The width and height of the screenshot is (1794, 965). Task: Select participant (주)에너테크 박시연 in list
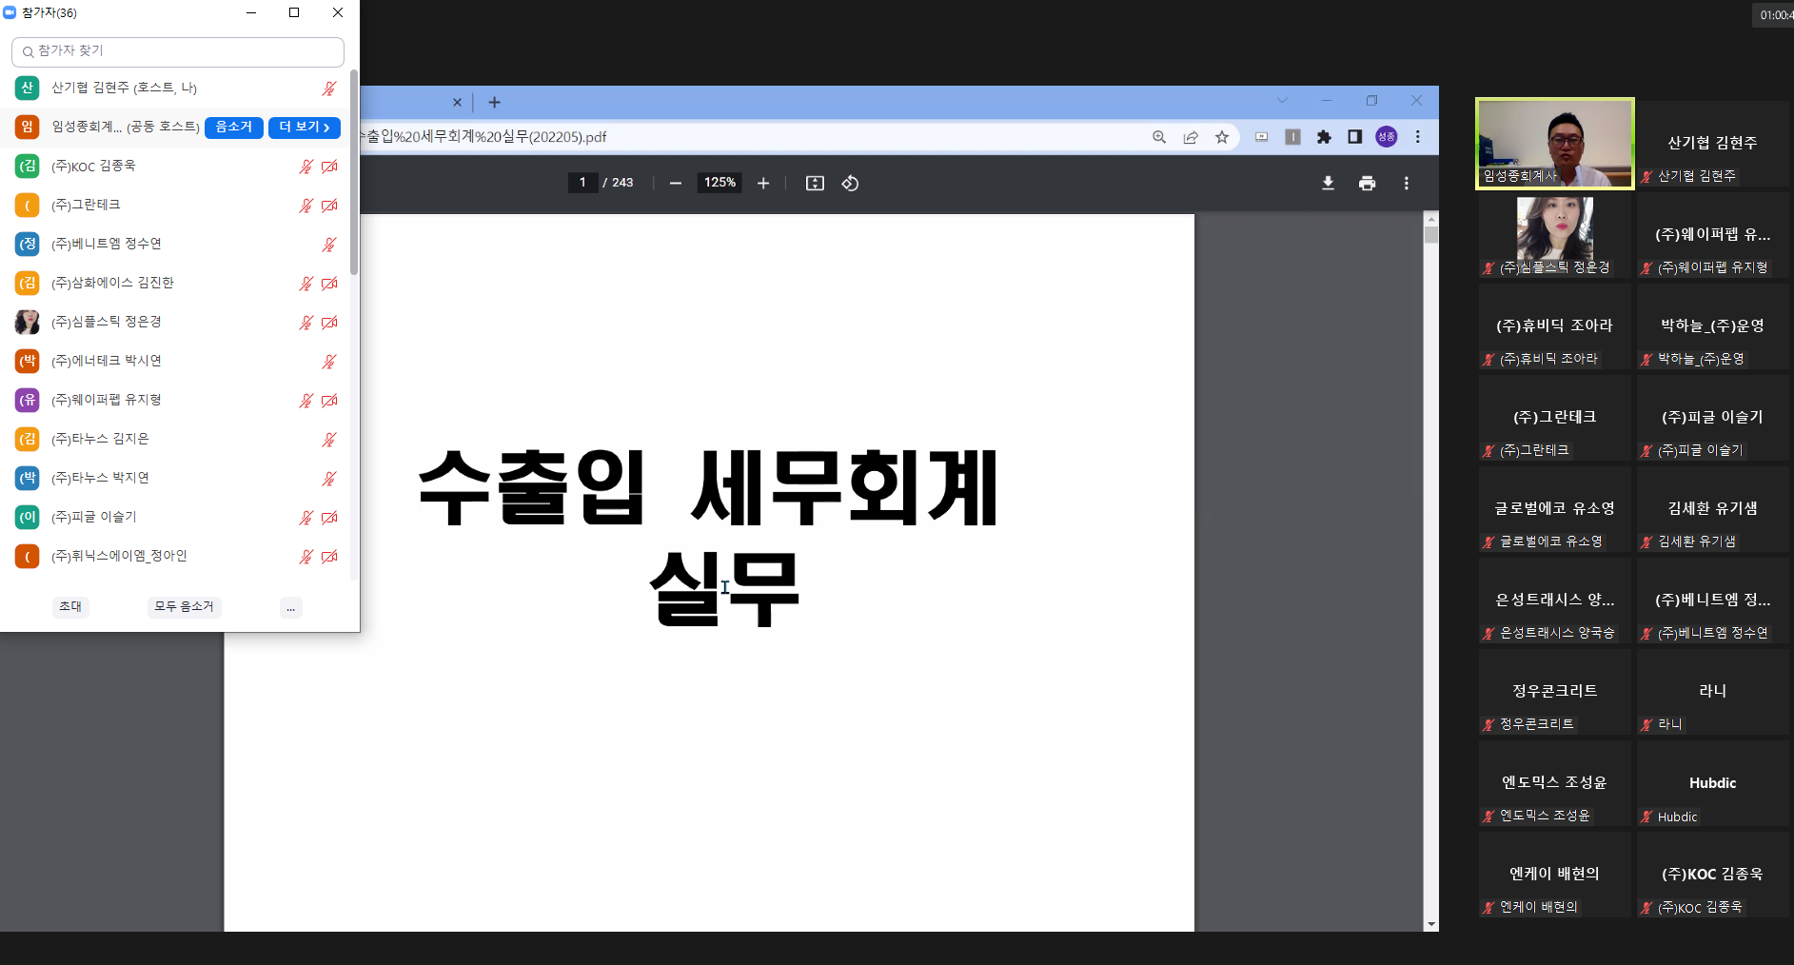(x=176, y=361)
